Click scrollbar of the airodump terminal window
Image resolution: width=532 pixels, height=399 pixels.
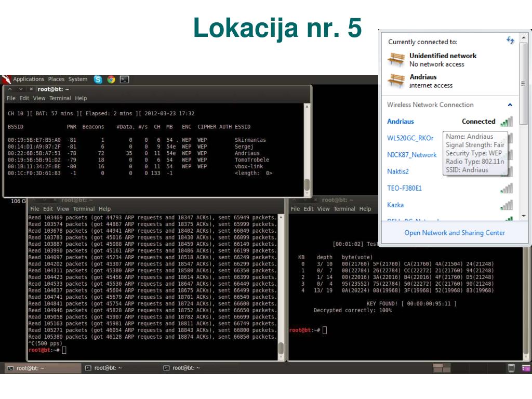pos(307,150)
